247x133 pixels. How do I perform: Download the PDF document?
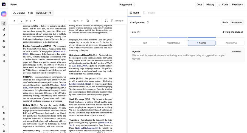(97, 21)
